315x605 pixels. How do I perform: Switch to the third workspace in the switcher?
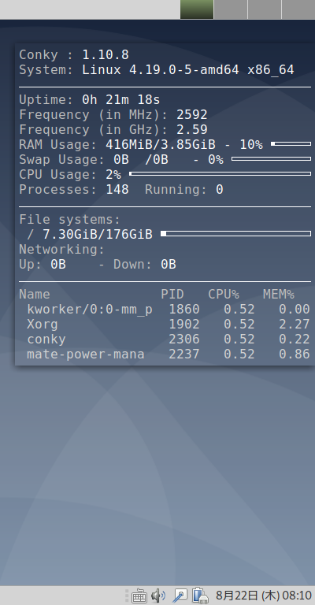(265, 9)
